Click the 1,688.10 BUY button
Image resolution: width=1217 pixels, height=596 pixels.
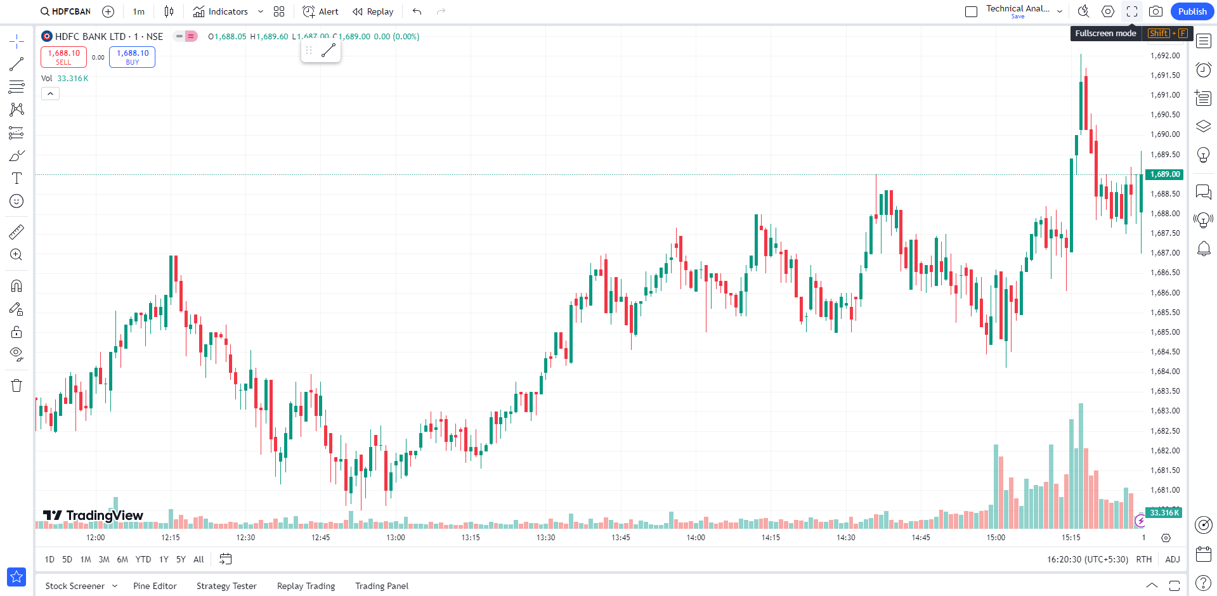[132, 57]
